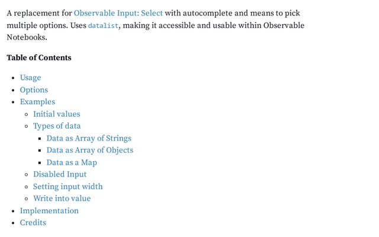379x237 pixels.
Task: Open the Credits link
Action: (x=33, y=223)
